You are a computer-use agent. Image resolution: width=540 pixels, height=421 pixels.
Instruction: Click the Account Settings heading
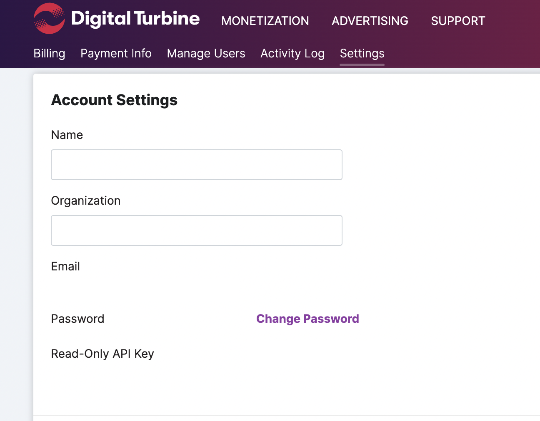114,100
